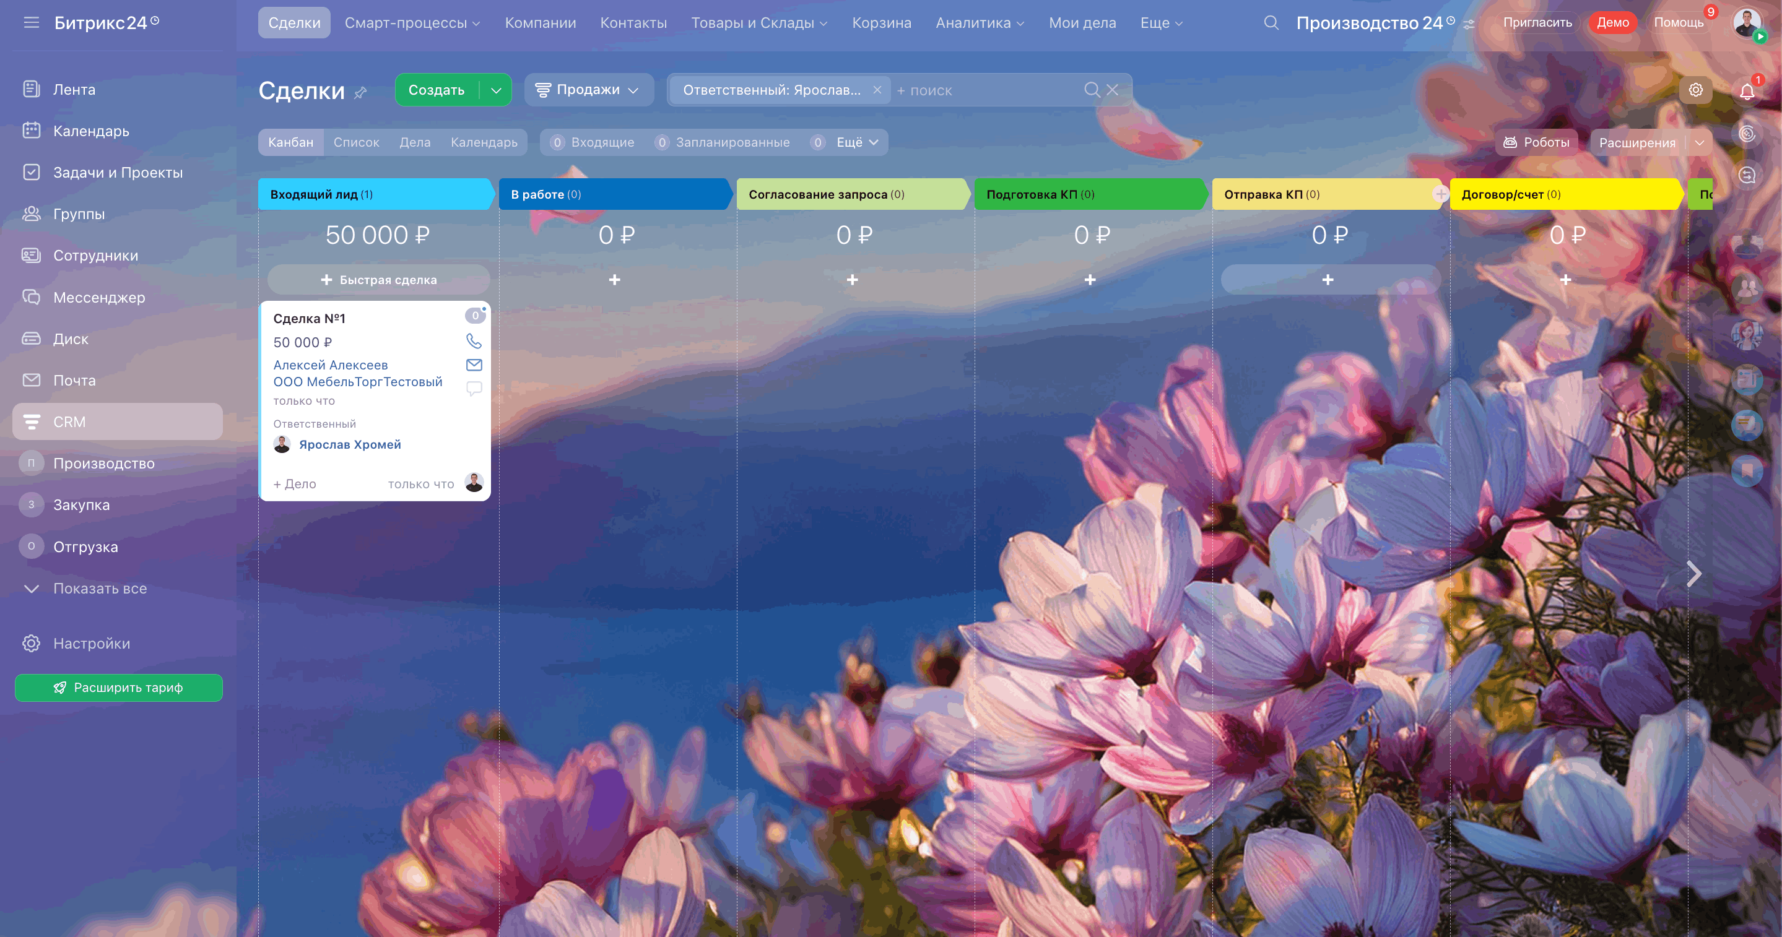Open Мессенджер in left sidebar
The image size is (1782, 937).
(x=99, y=297)
